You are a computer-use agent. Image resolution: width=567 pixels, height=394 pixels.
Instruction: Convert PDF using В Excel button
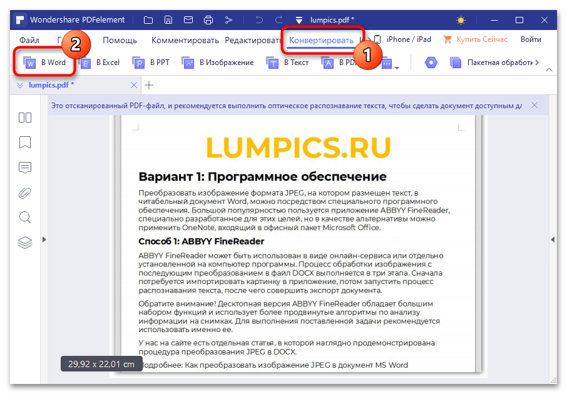pos(100,63)
